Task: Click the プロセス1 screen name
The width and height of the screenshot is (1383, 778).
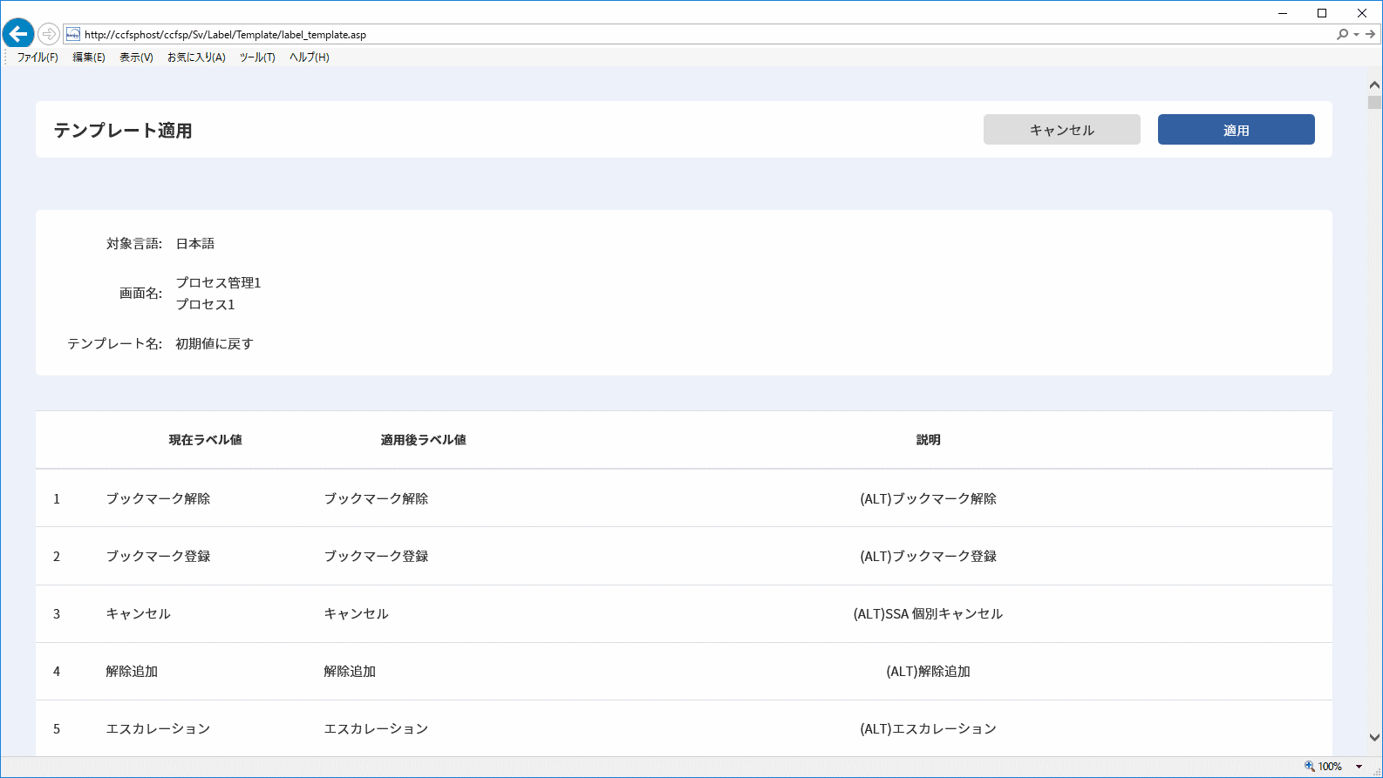Action: 206,305
